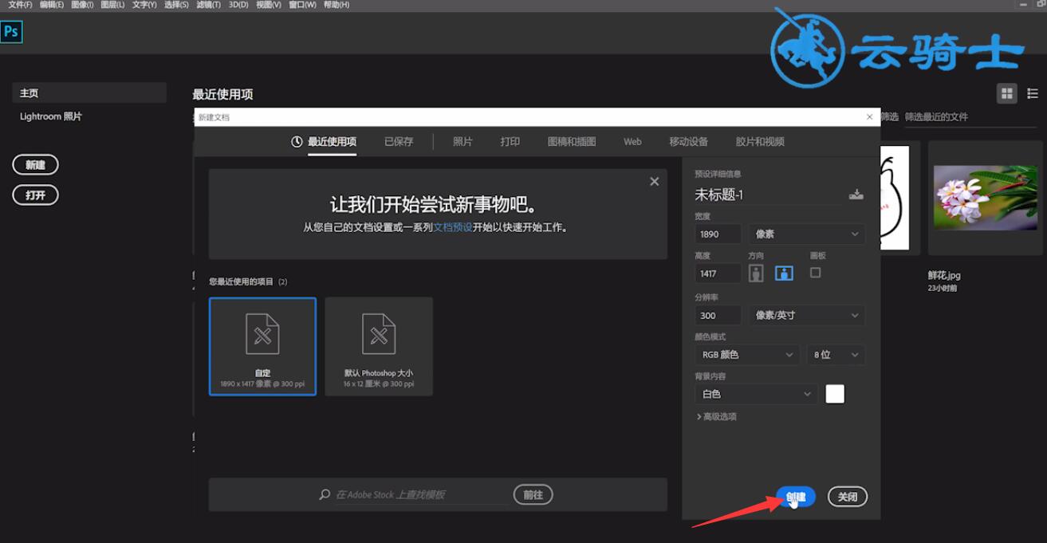Switch to the 移动设备 tab
The height and width of the screenshot is (543, 1047).
(689, 142)
